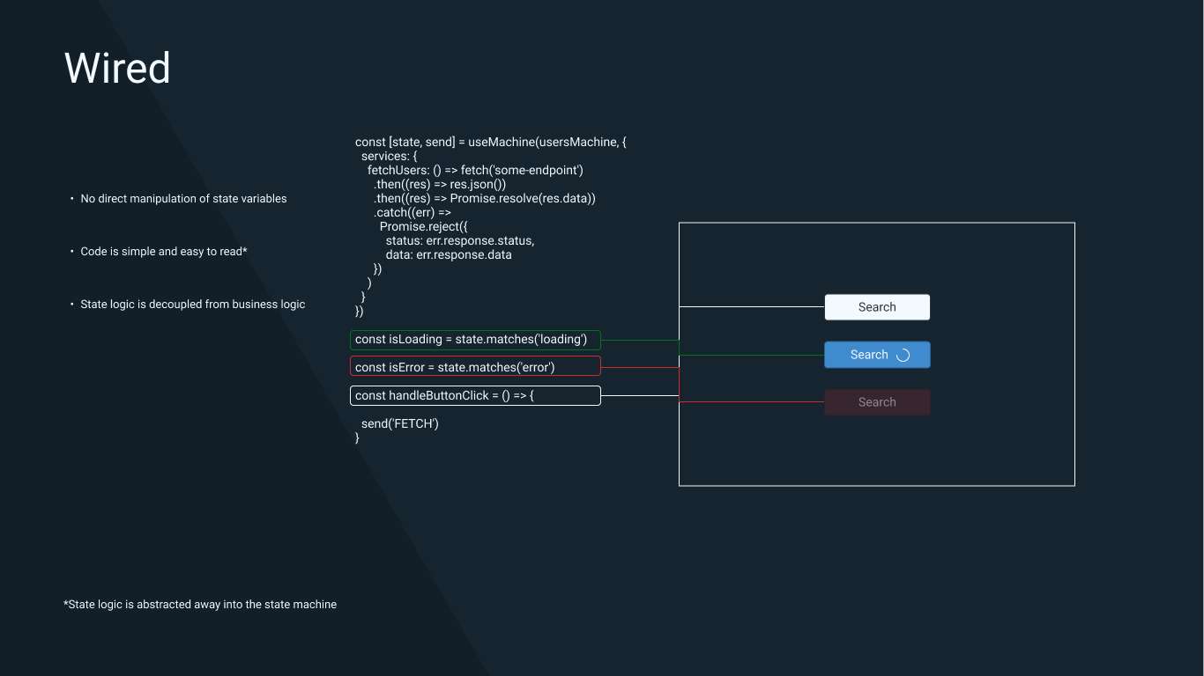Image resolution: width=1204 pixels, height=676 pixels.
Task: Click the disabled dark red Search button
Action: pyautogui.click(x=877, y=402)
